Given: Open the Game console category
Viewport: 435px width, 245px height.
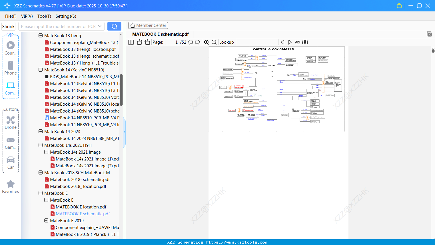Looking at the screenshot, I should [11, 143].
